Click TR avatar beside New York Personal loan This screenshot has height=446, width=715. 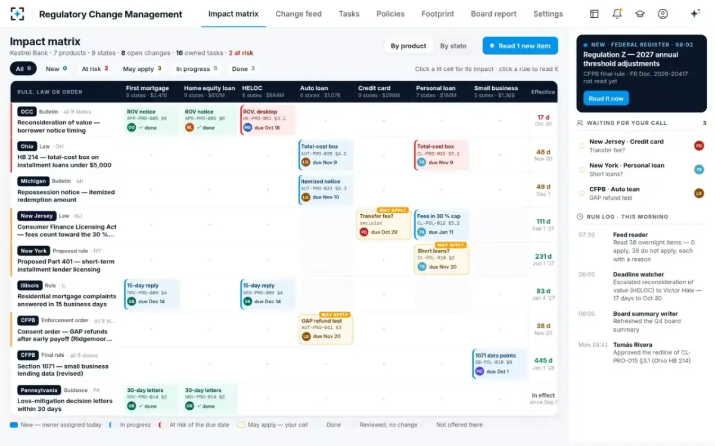tap(699, 169)
